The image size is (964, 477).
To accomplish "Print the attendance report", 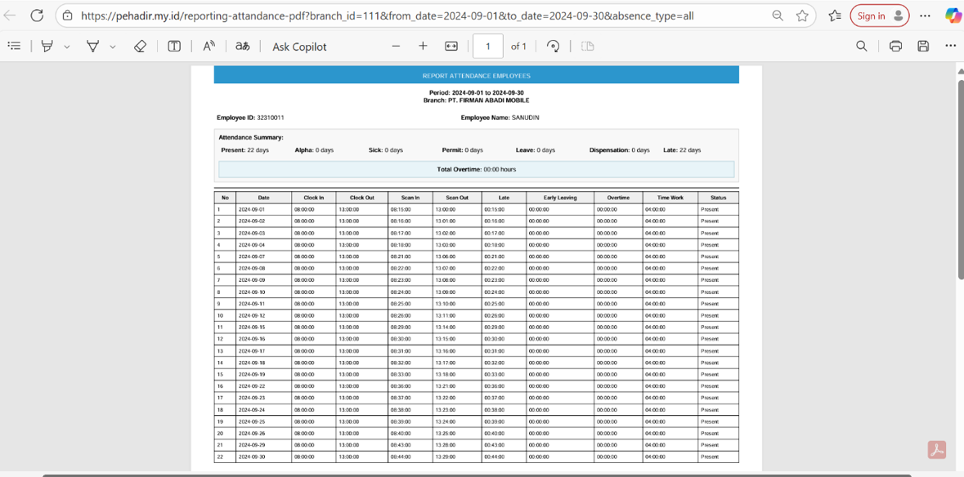I will [895, 46].
